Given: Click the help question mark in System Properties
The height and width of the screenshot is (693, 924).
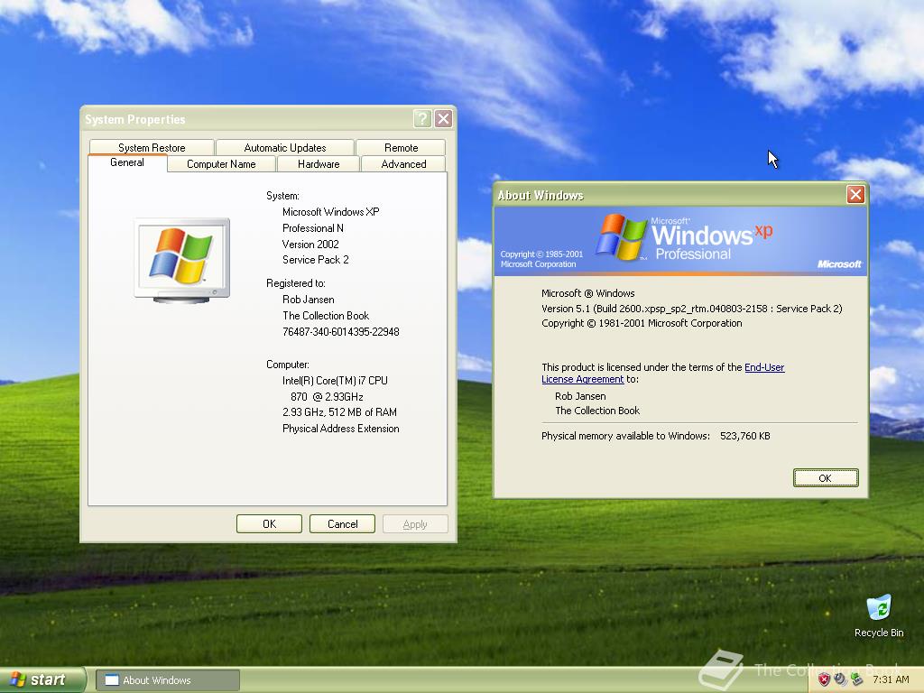Looking at the screenshot, I should pyautogui.click(x=422, y=119).
